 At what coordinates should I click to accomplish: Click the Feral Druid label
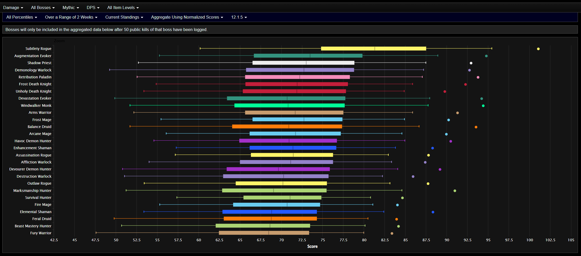(42, 219)
